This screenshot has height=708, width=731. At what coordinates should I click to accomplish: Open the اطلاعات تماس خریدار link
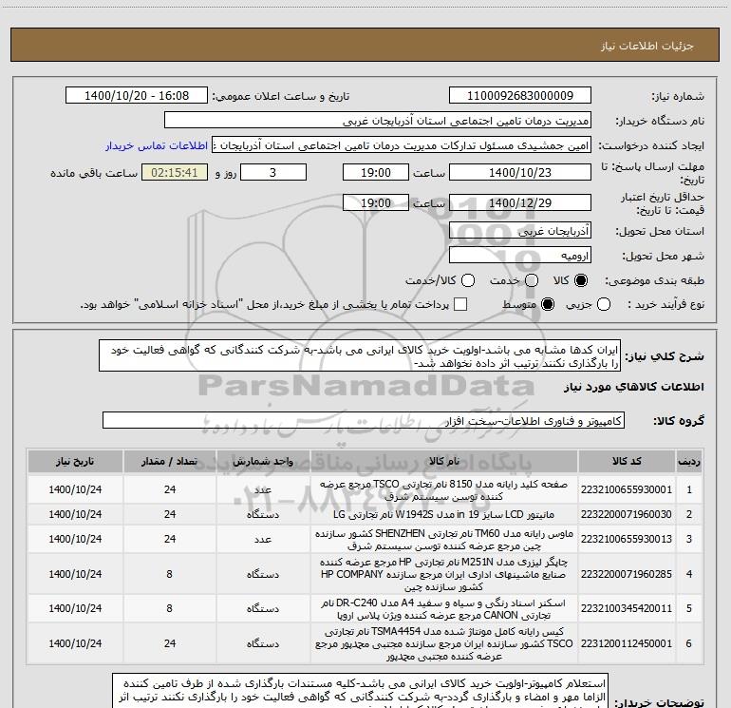click(157, 145)
